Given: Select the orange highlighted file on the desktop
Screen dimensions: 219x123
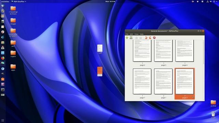Looking at the screenshot, I should [100, 71].
